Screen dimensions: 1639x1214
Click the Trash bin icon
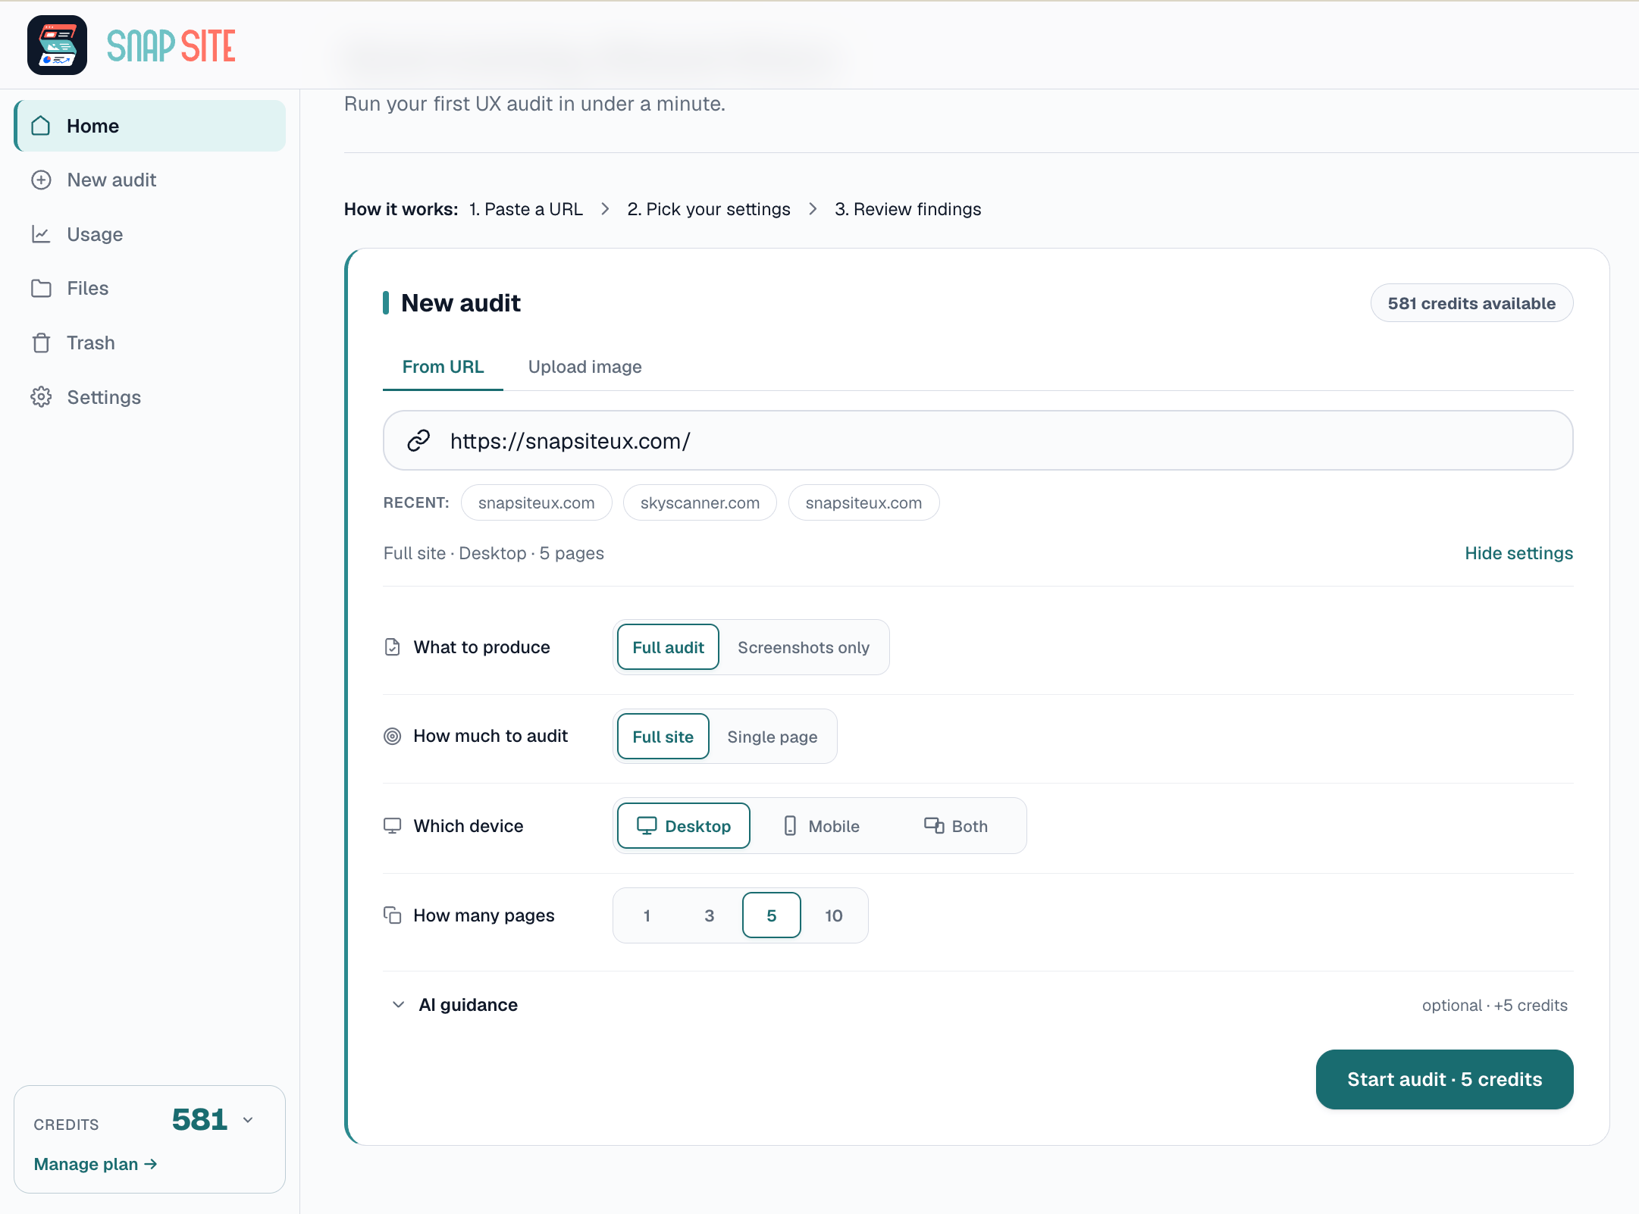coord(41,343)
